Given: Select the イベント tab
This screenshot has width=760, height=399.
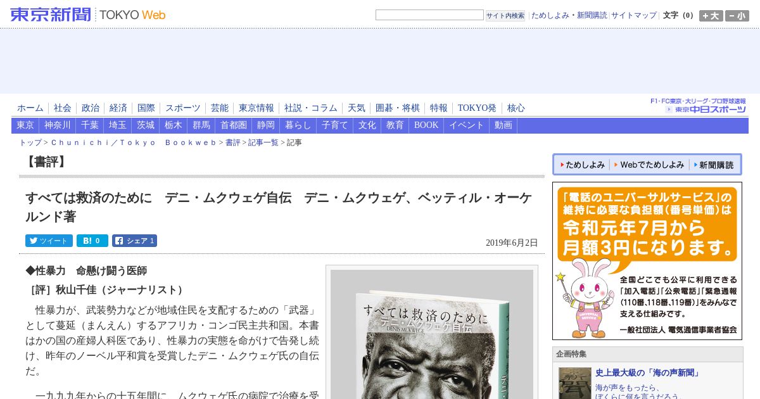Looking at the screenshot, I should 467,125.
